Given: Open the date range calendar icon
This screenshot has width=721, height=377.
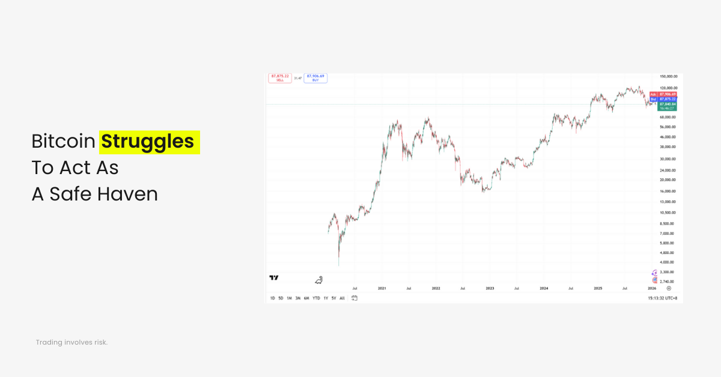Looking at the screenshot, I should click(354, 298).
